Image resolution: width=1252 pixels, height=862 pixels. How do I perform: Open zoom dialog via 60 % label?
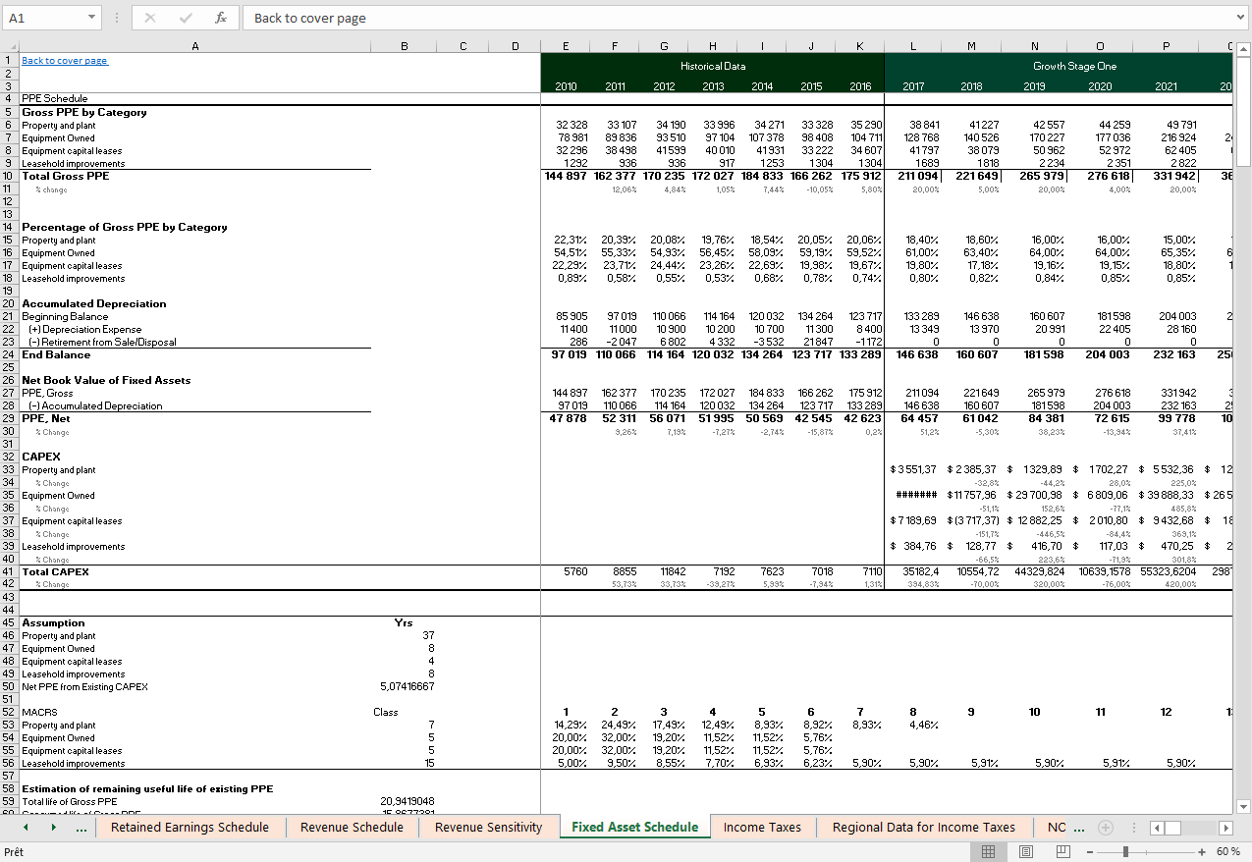coord(1227,851)
